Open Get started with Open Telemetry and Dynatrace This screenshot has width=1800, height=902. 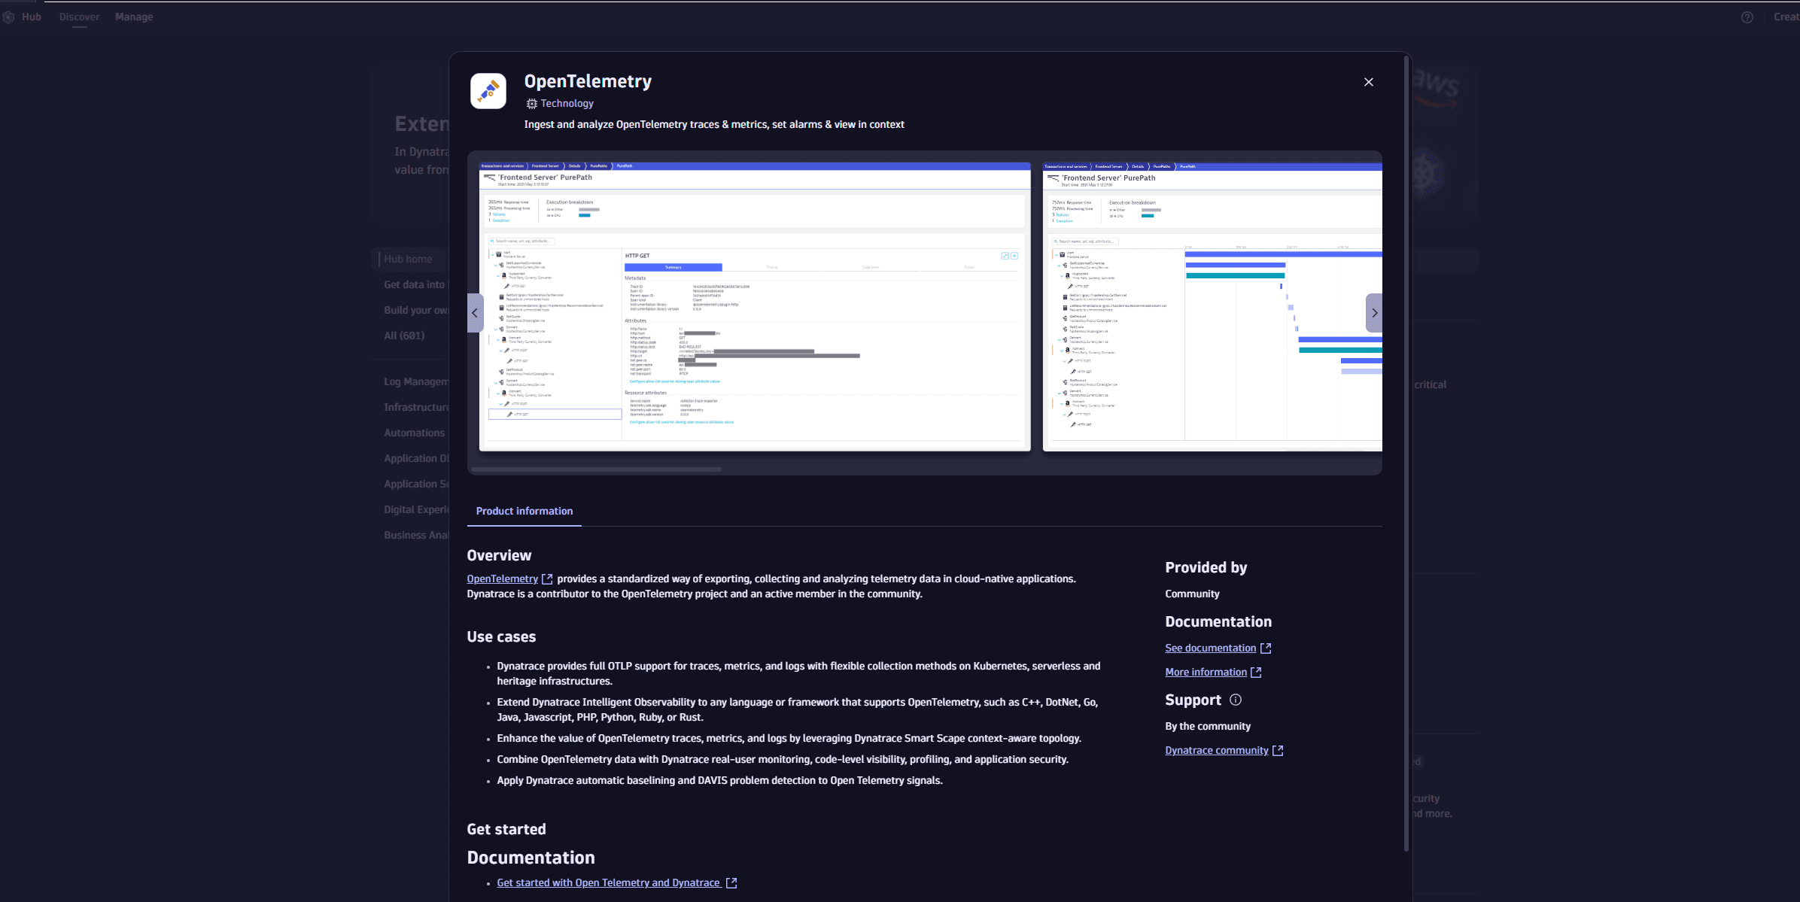pyautogui.click(x=609, y=882)
